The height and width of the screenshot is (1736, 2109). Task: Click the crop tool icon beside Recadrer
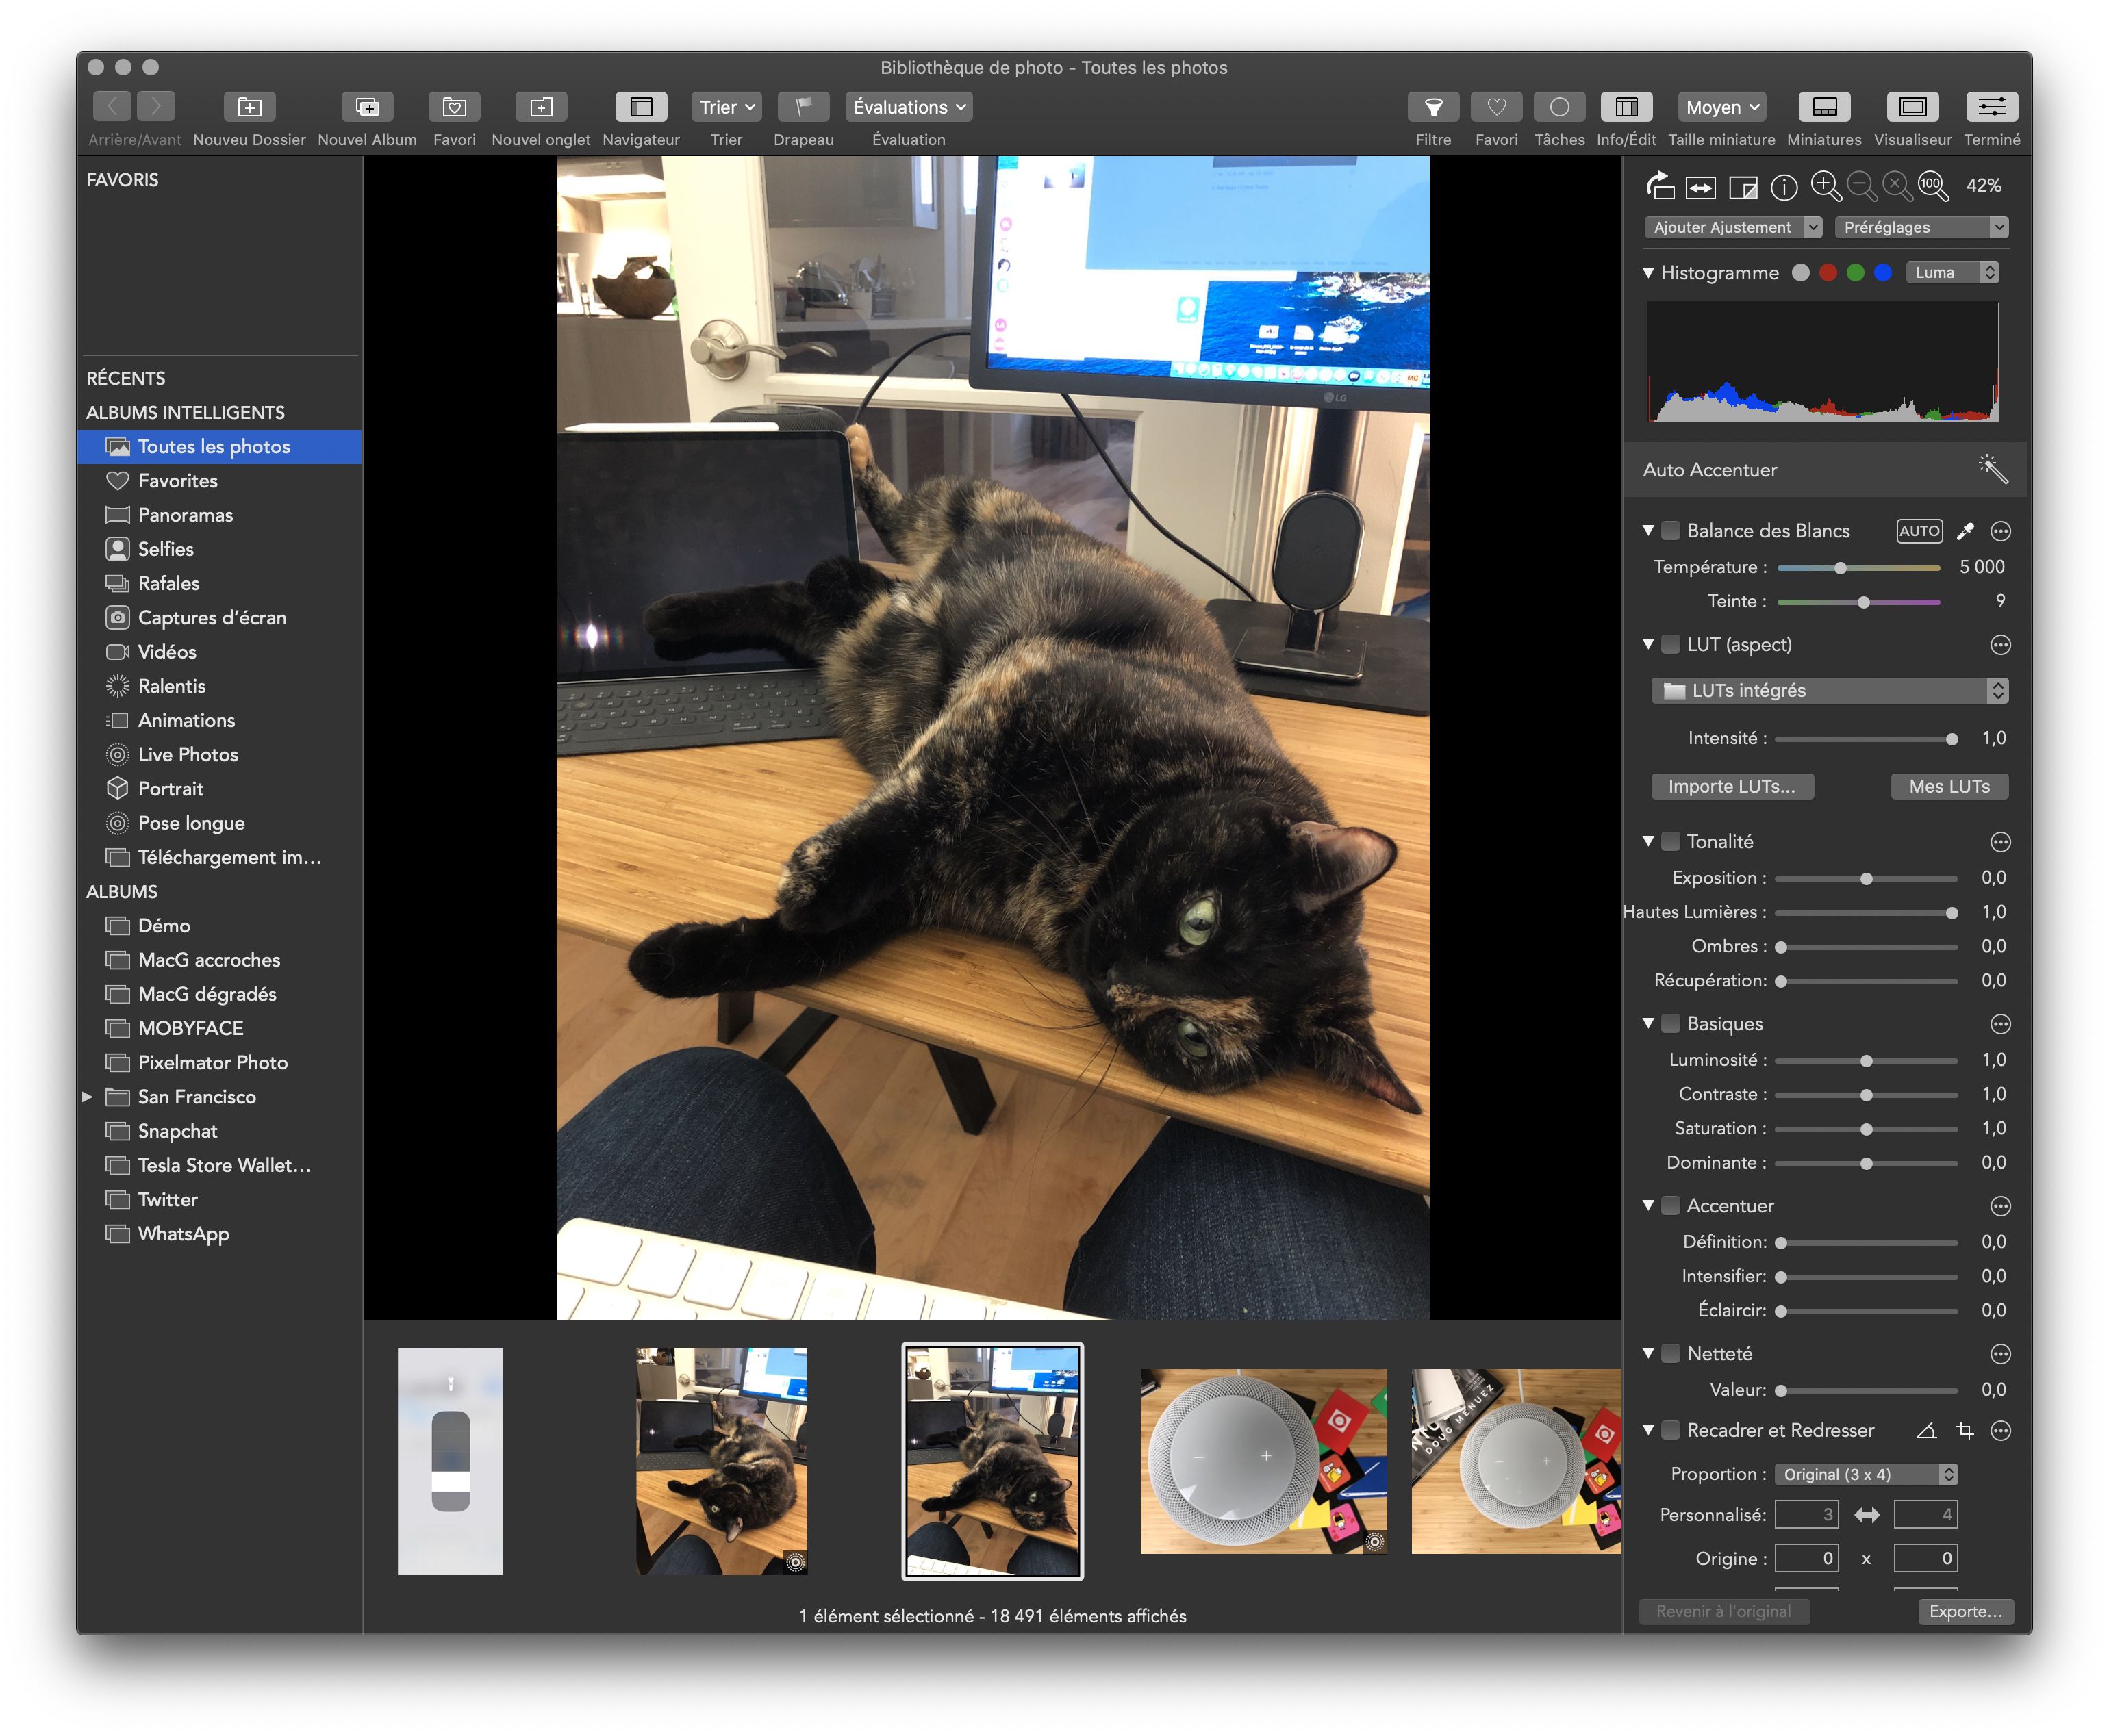point(1964,1431)
